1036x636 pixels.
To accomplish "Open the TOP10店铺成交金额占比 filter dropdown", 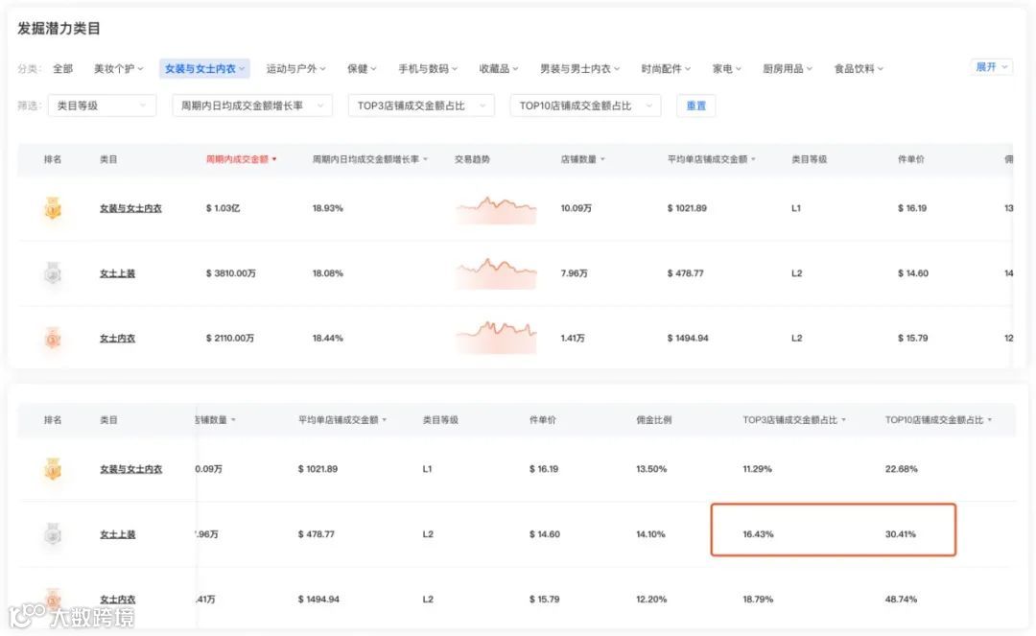I will pos(585,106).
